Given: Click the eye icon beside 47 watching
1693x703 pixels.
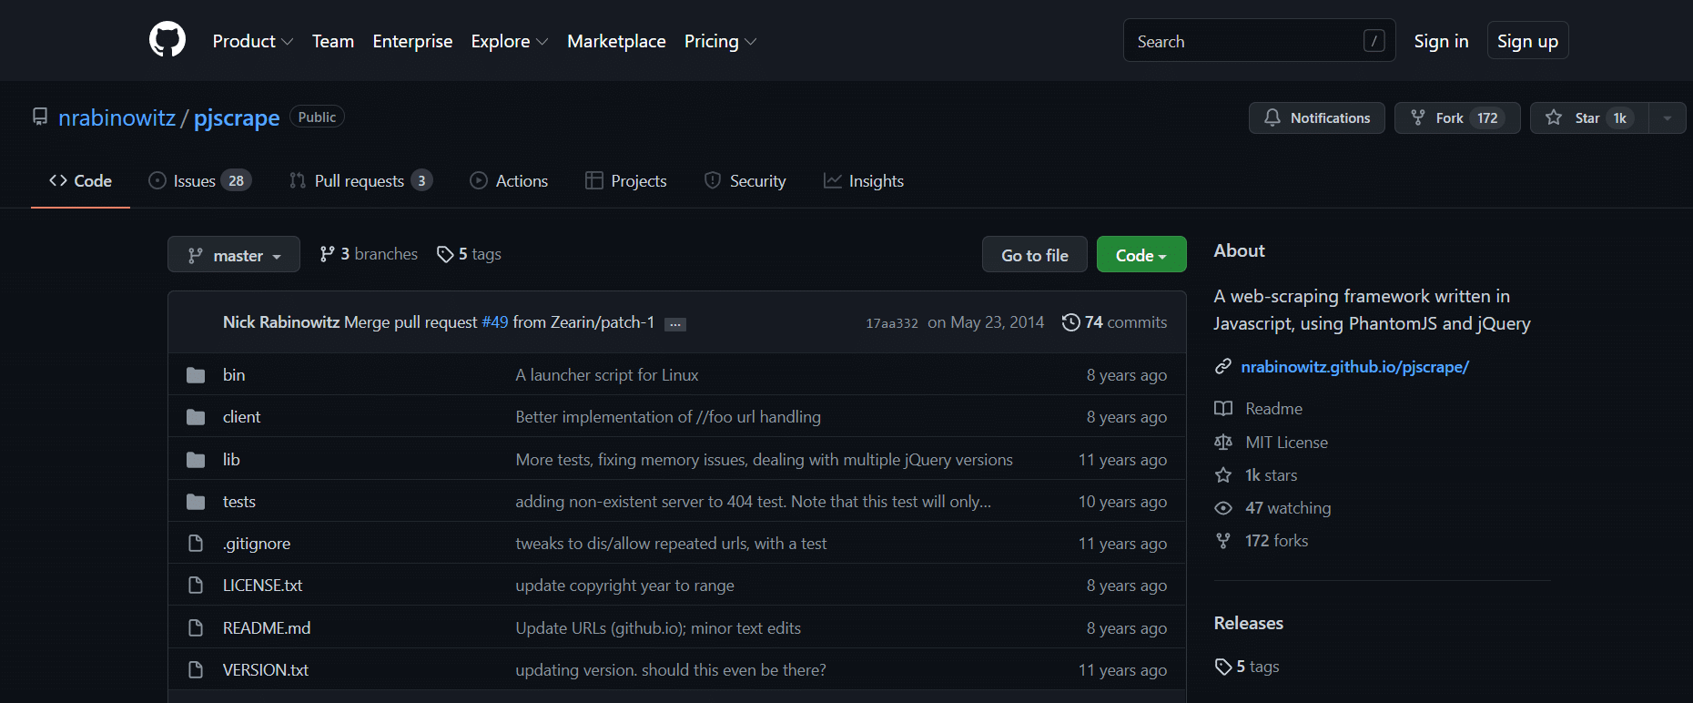Looking at the screenshot, I should coord(1223,508).
